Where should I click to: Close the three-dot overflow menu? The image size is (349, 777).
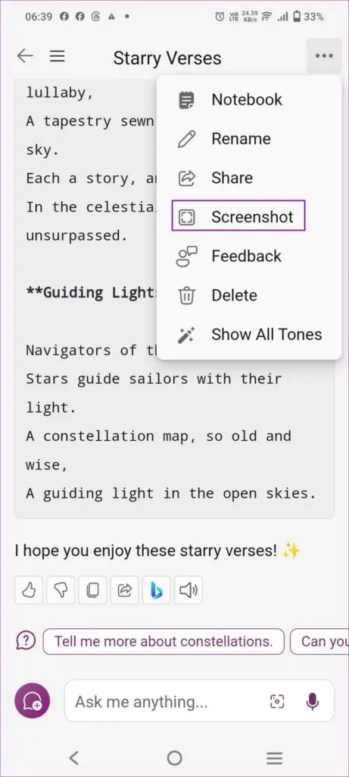tap(324, 56)
